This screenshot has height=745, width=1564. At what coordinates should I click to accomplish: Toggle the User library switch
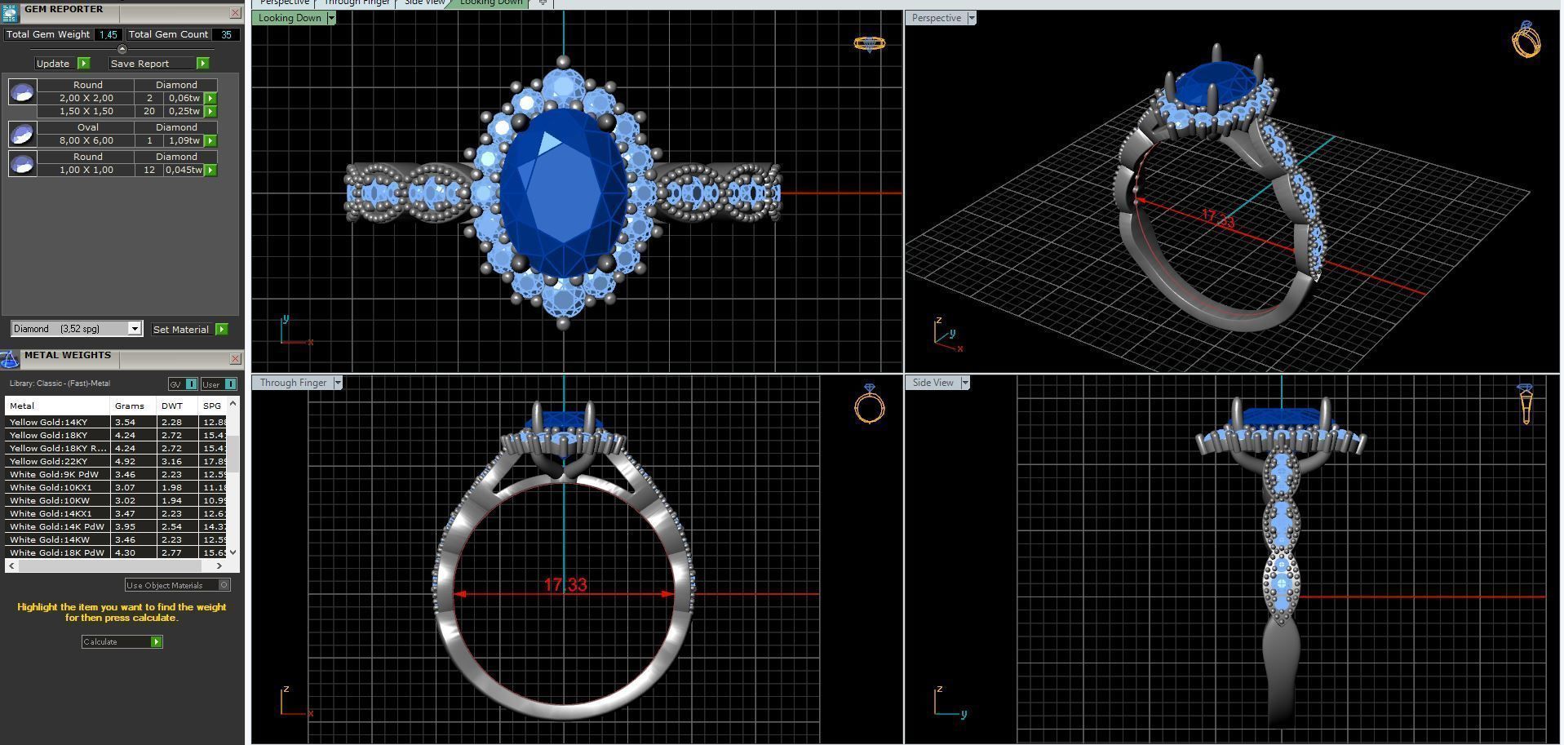(x=219, y=384)
